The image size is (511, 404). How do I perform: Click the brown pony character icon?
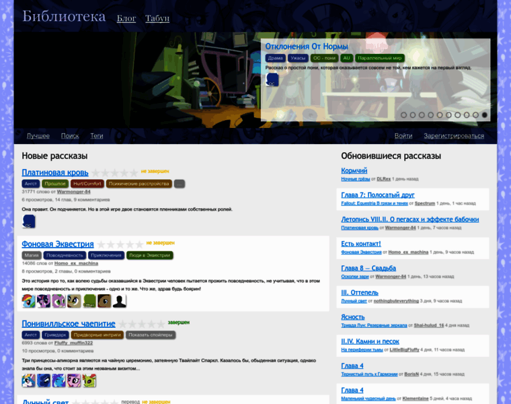click(104, 301)
